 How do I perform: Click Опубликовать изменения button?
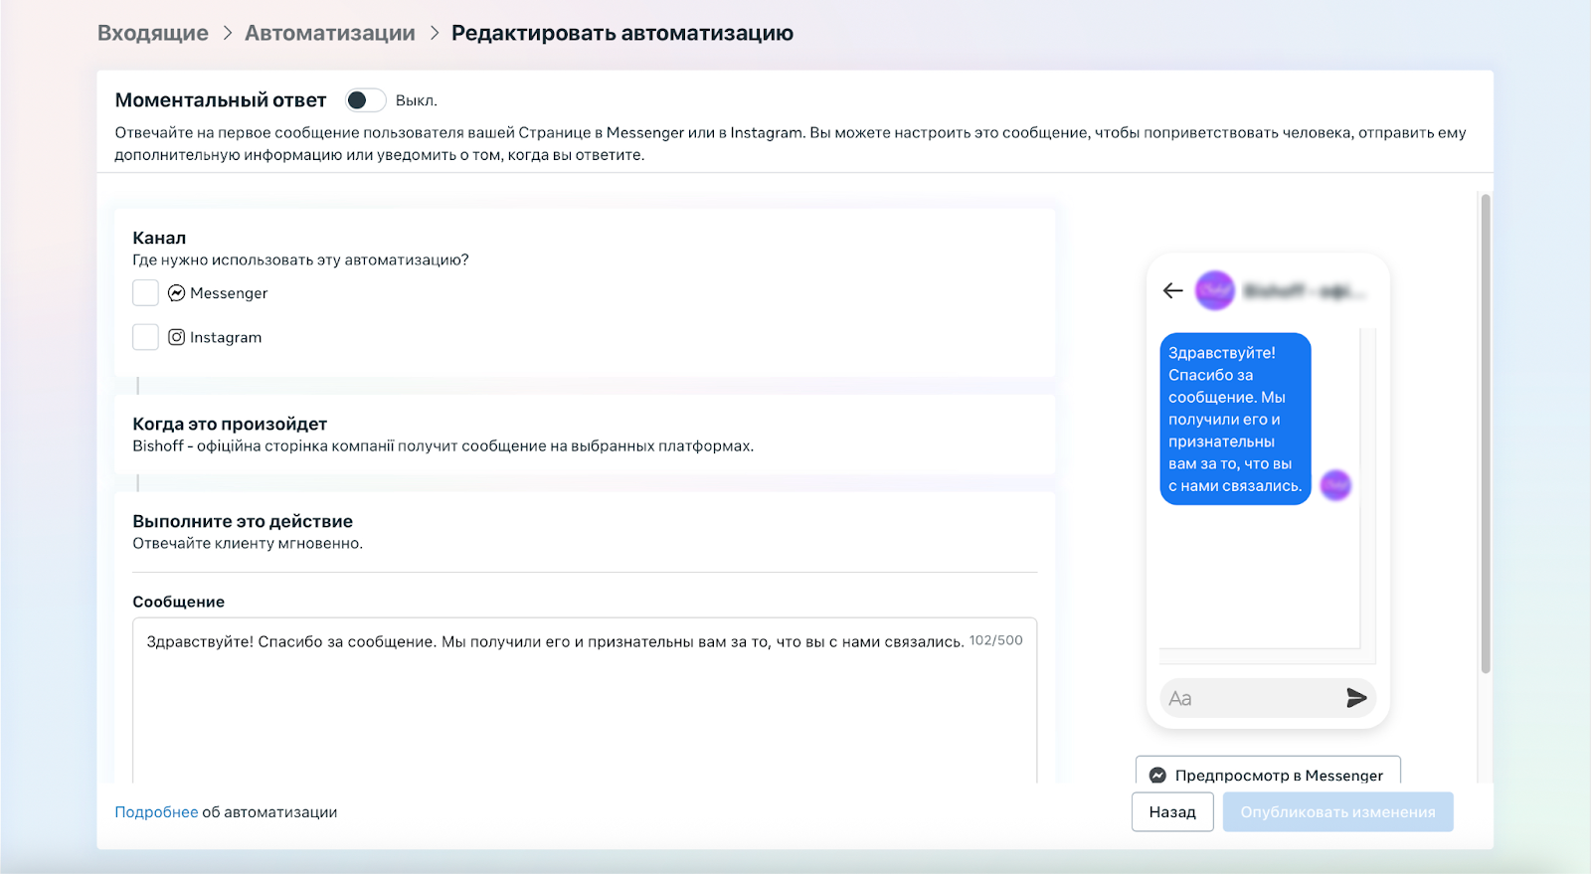[x=1337, y=812]
